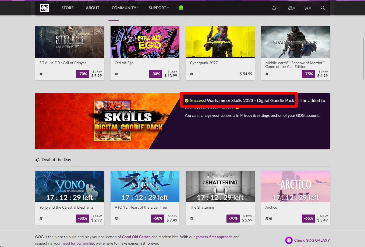Click the search magnifier icon
The image size is (365, 247).
(323, 8)
